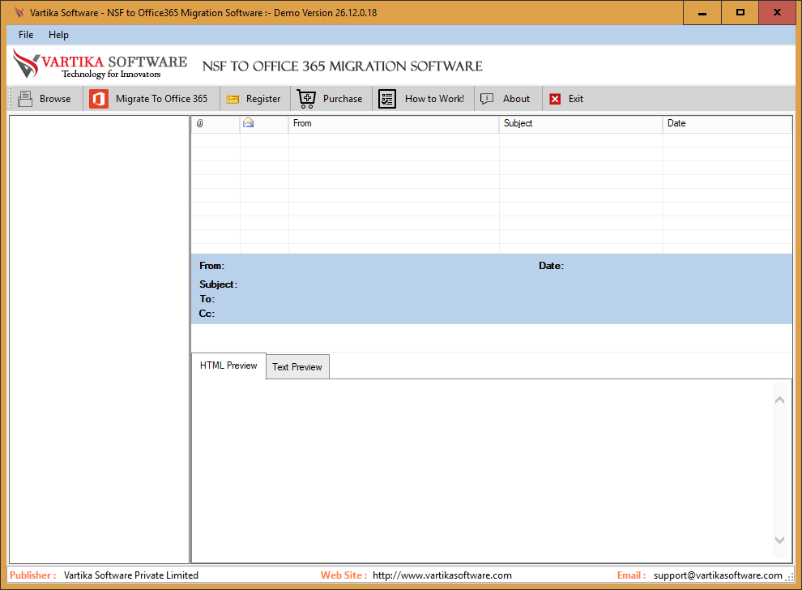This screenshot has width=802, height=590.
Task: Switch to the Text Preview tab
Action: click(297, 367)
